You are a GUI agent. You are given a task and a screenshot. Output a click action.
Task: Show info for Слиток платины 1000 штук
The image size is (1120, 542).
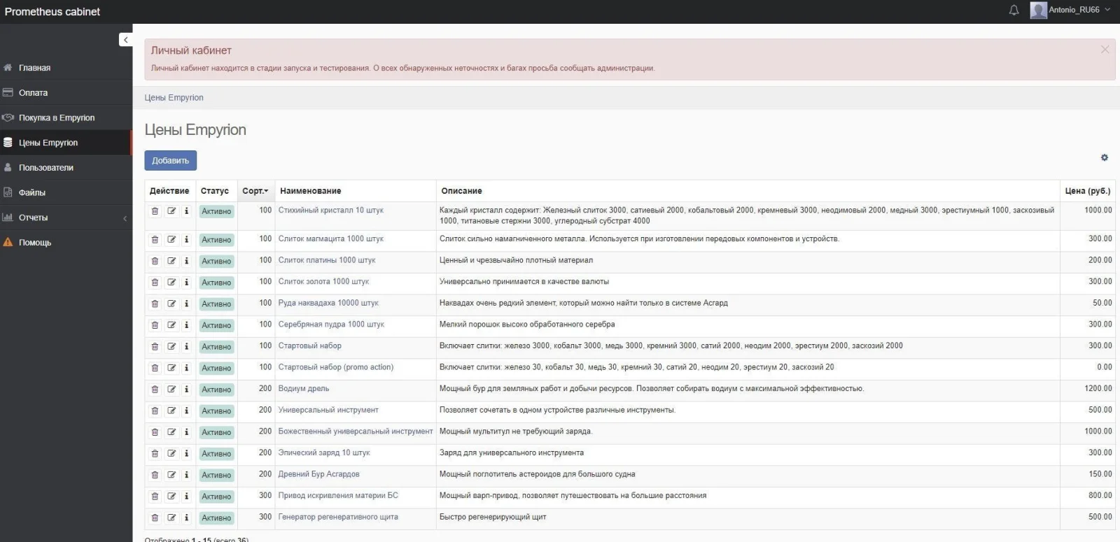(x=186, y=261)
